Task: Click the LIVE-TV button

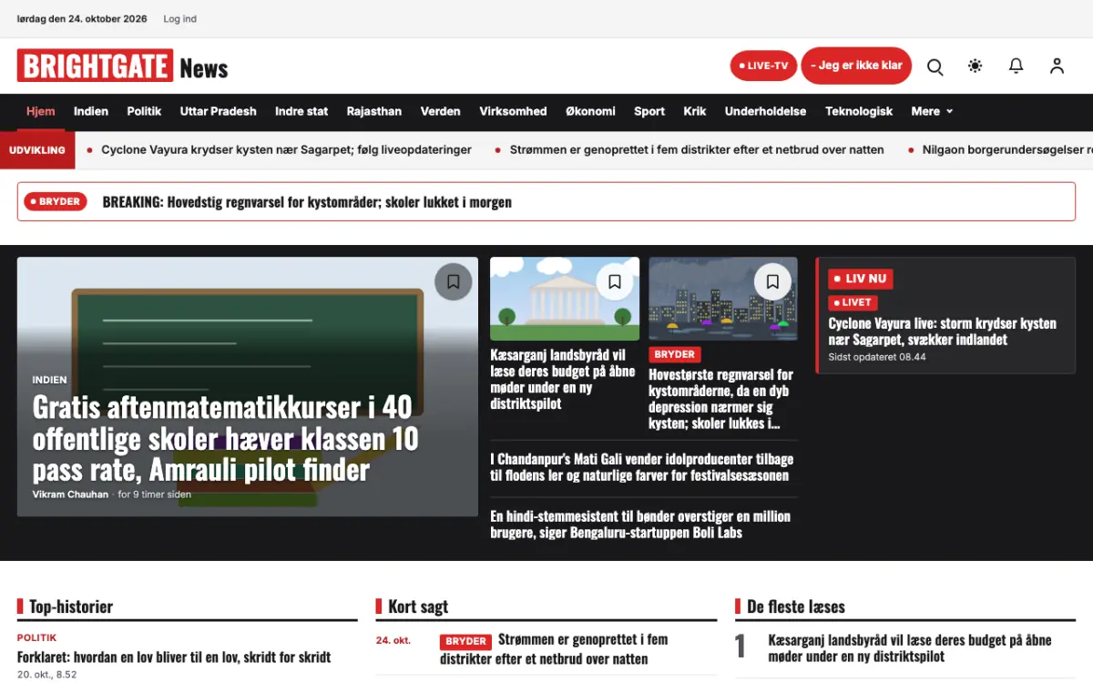Action: pyautogui.click(x=763, y=66)
